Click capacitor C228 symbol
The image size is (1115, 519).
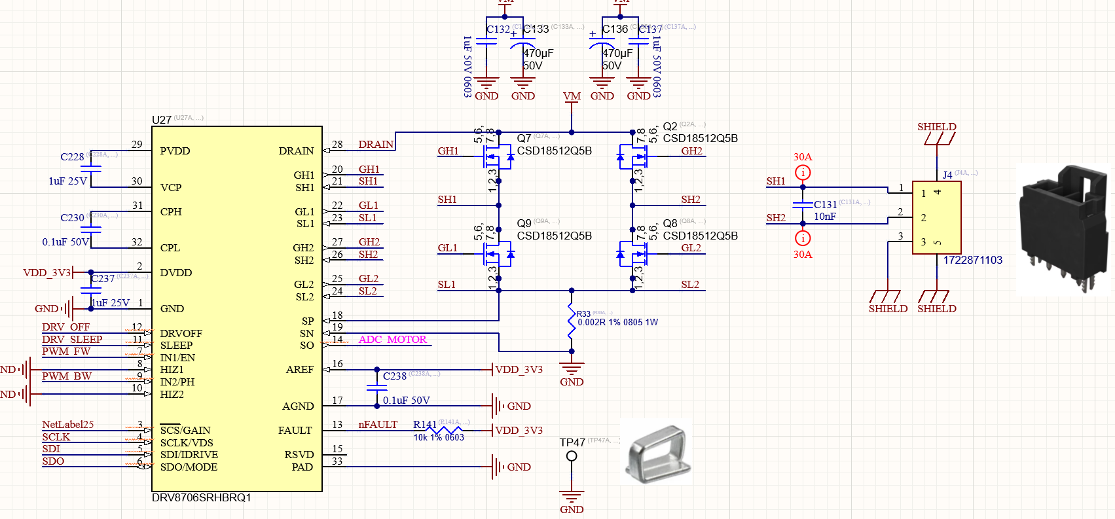click(91, 168)
